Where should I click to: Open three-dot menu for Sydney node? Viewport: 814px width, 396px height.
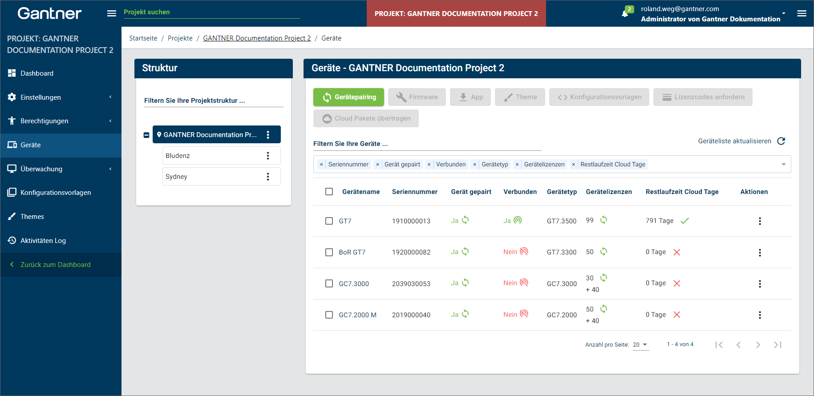point(268,177)
